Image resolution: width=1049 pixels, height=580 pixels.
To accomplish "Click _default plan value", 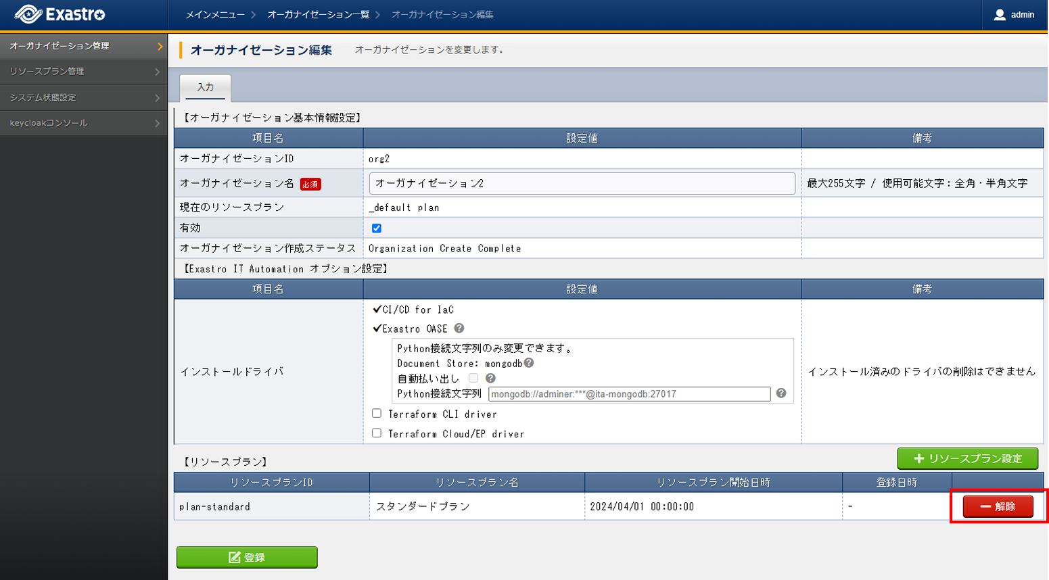I will tap(404, 208).
